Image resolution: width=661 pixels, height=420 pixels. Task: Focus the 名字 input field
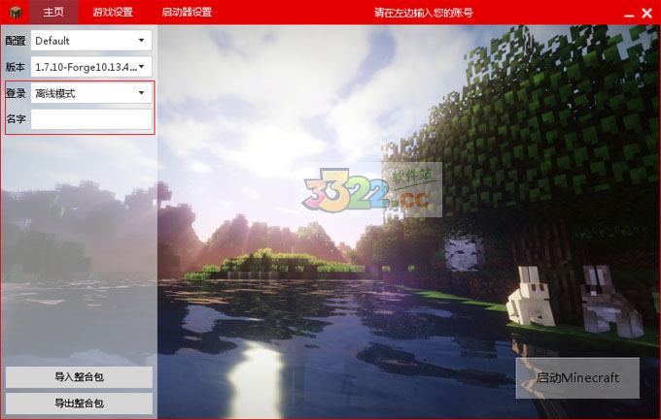[91, 119]
